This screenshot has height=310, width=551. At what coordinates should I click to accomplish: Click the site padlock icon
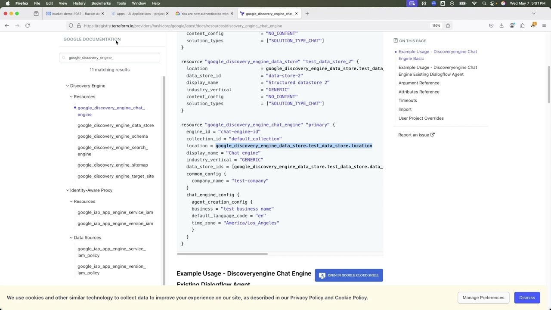coord(79,26)
